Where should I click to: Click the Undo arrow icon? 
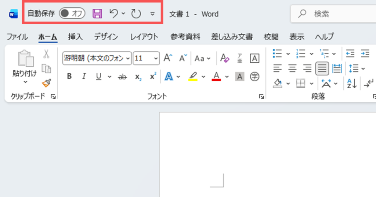114,14
